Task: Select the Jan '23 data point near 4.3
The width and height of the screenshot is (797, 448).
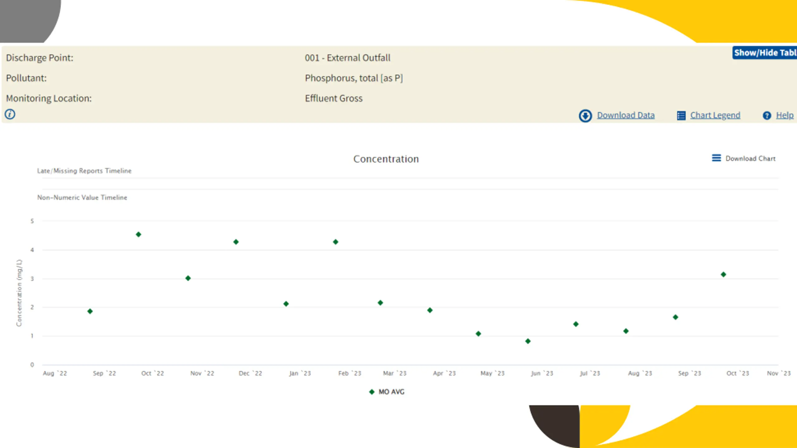Action: tap(336, 242)
